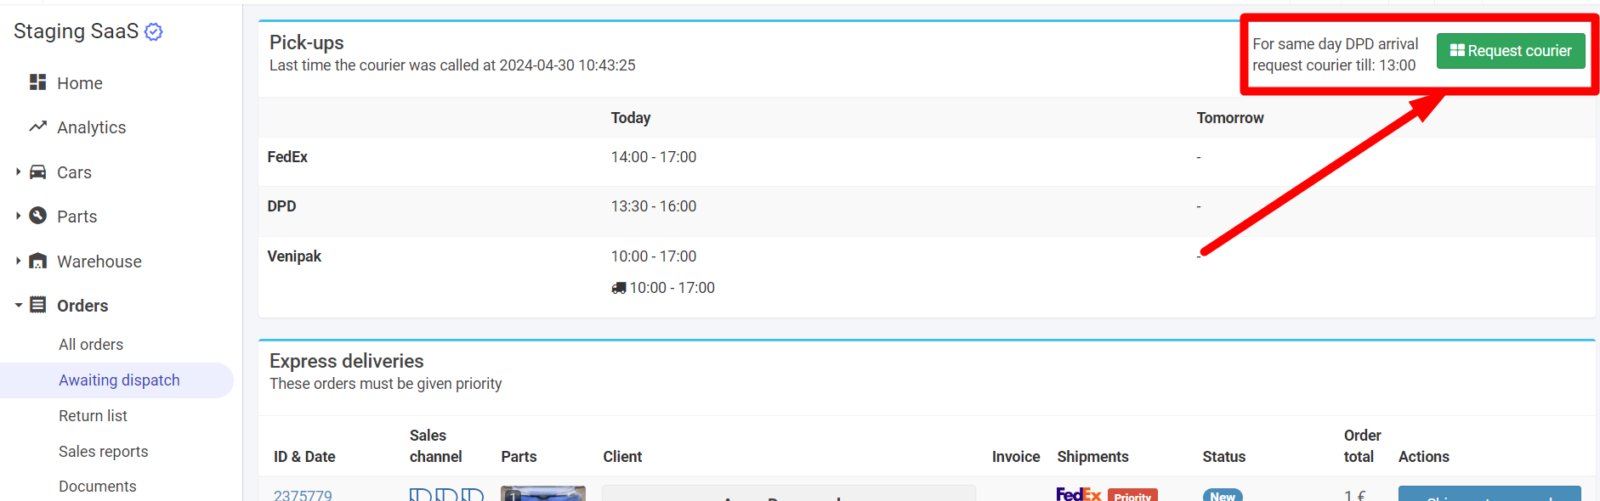Viewport: 1600px width, 501px height.
Task: Click the Analytics trend icon
Action: point(37,127)
